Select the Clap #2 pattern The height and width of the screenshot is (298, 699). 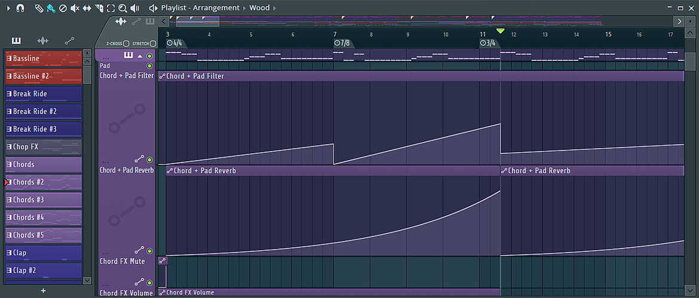(x=43, y=271)
